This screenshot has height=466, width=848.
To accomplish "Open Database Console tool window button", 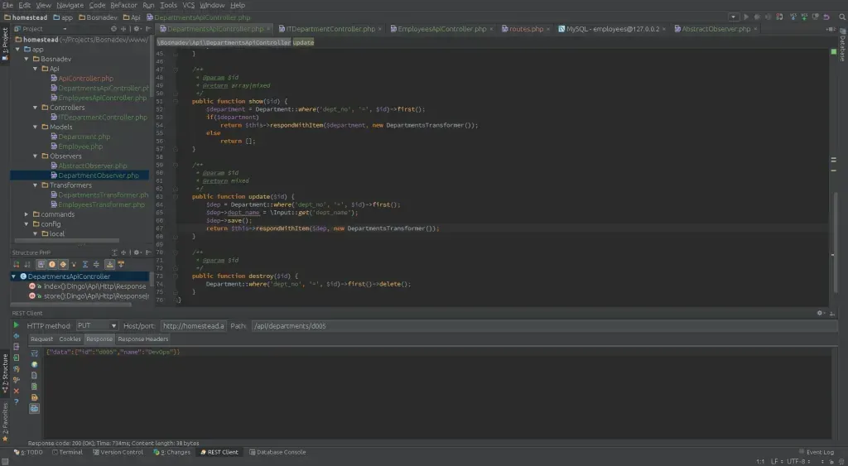I will [277, 452].
